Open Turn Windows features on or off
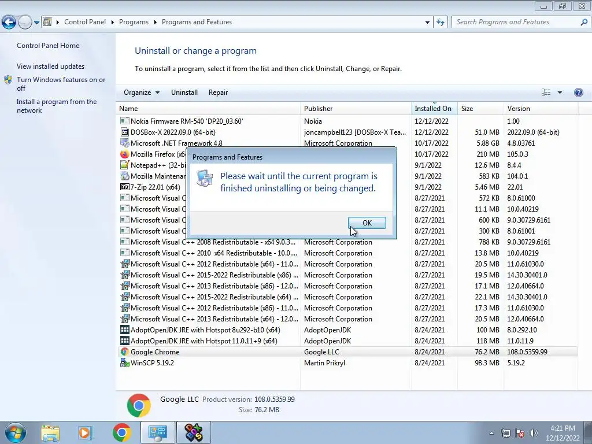 coord(61,84)
